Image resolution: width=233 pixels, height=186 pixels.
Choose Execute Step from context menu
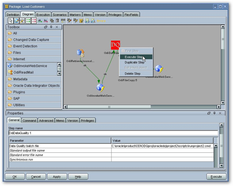click(136, 57)
